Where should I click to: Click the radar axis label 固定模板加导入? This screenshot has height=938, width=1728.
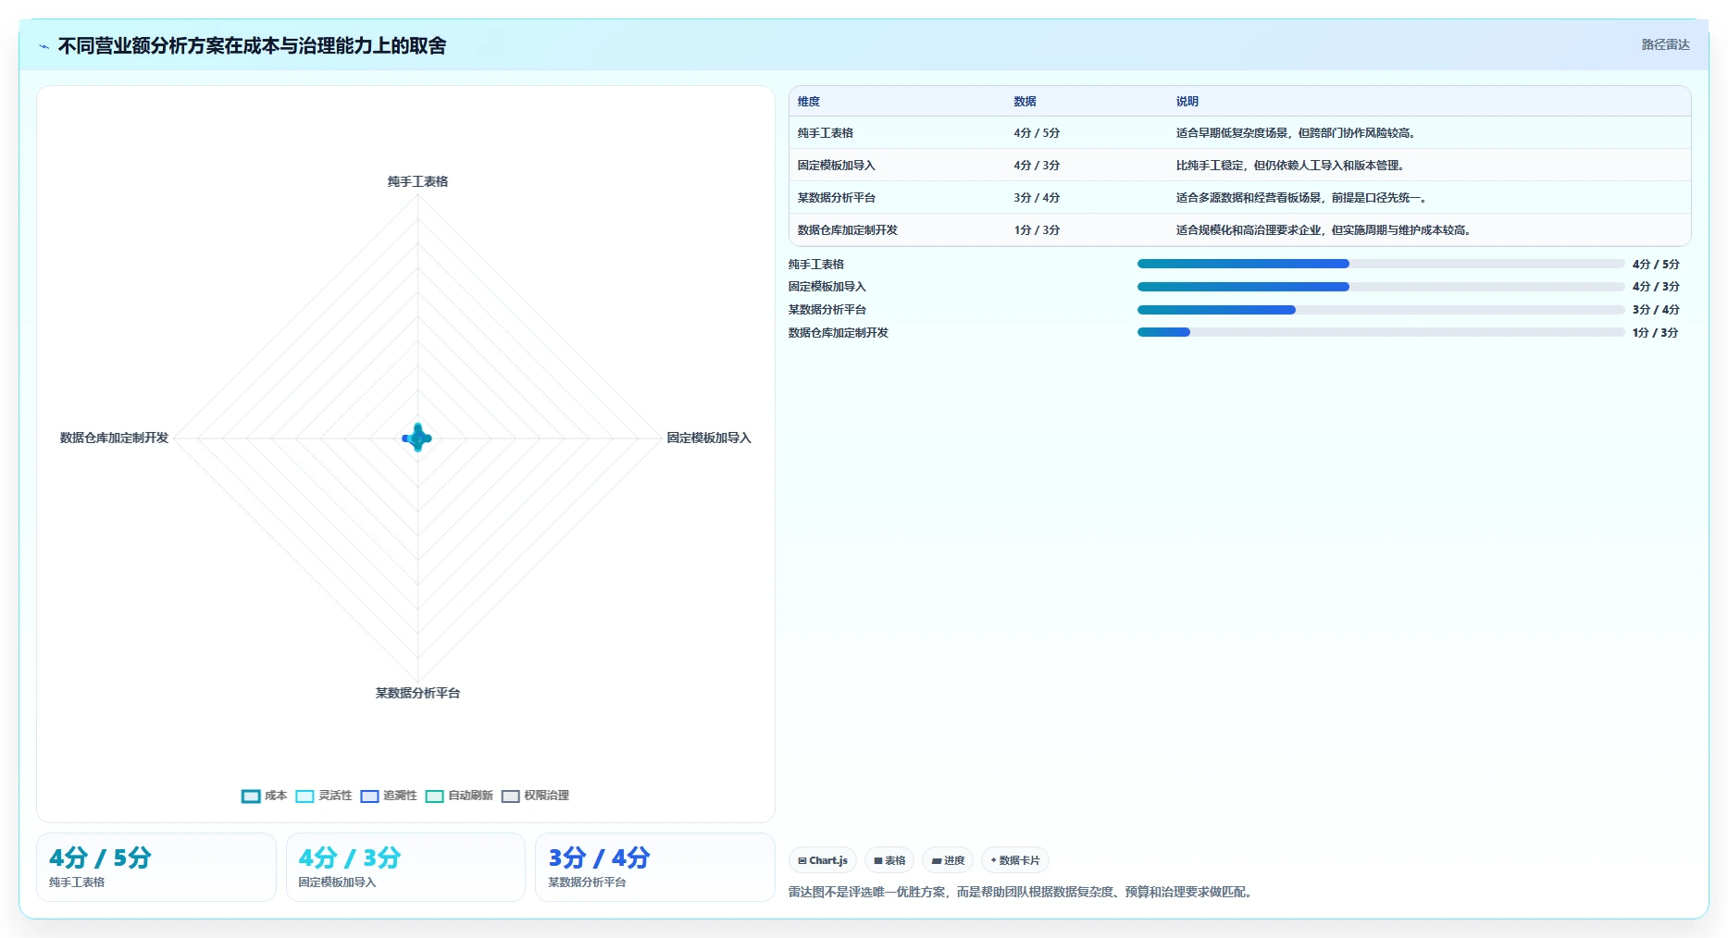[x=709, y=438]
